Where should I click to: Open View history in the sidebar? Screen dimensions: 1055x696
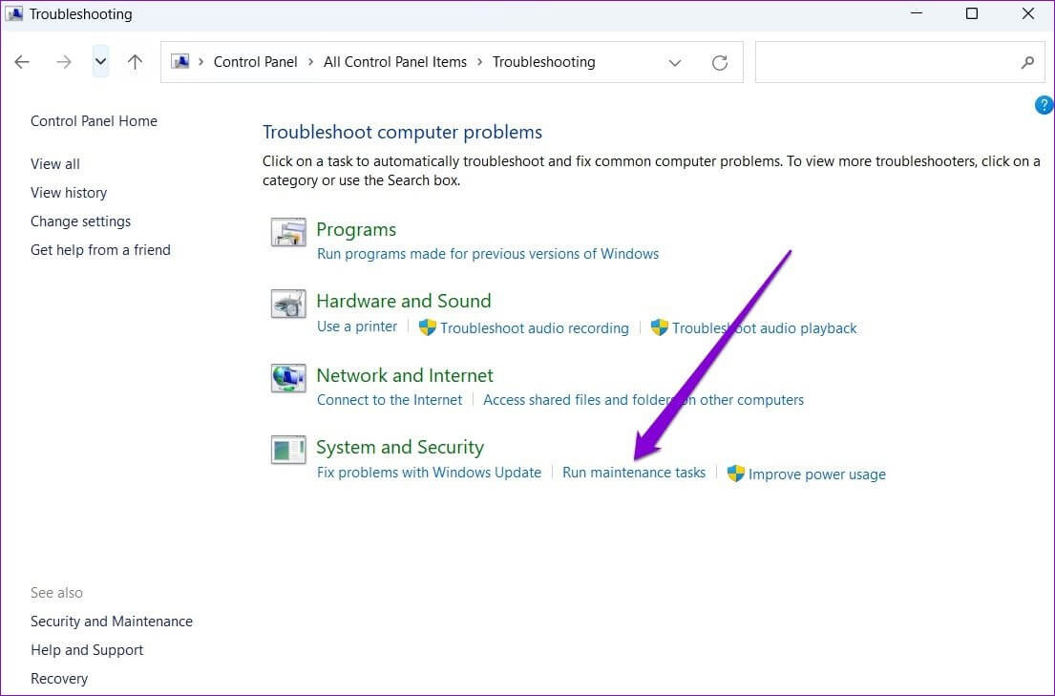coord(69,193)
